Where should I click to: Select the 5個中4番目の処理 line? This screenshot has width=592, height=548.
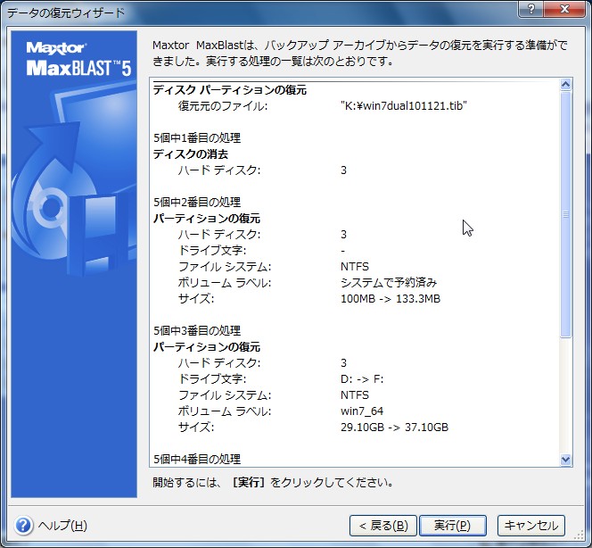coord(197,459)
